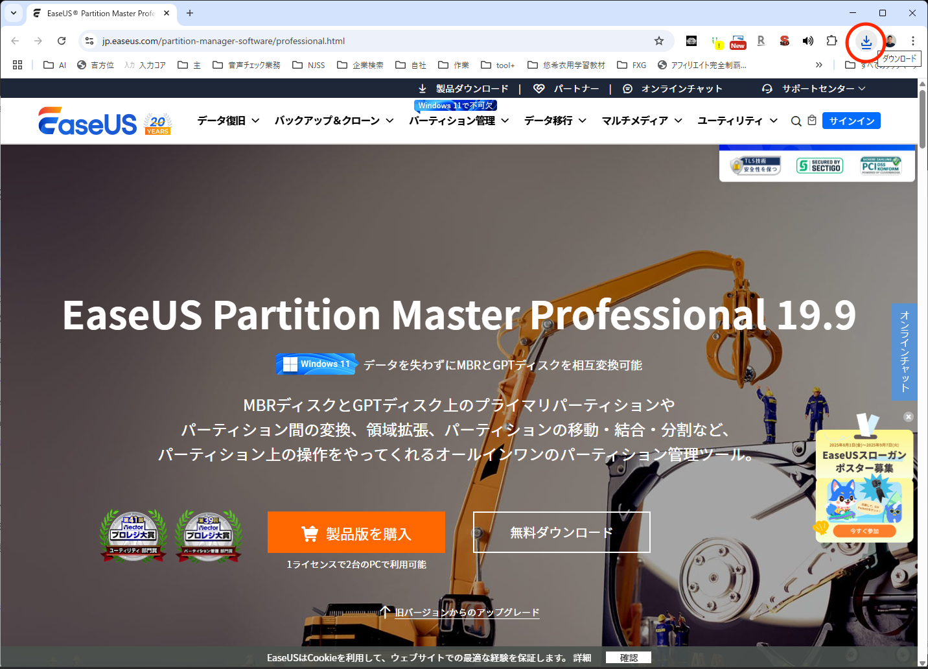Open the NJSS bookmark folder

coord(308,65)
